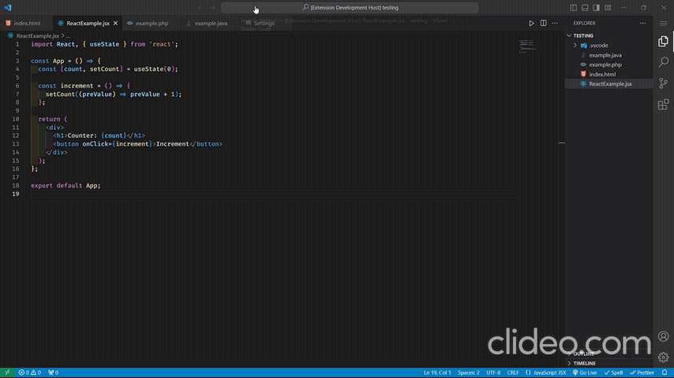
Task: Open example.java in Explorer
Action: [x=608, y=55]
